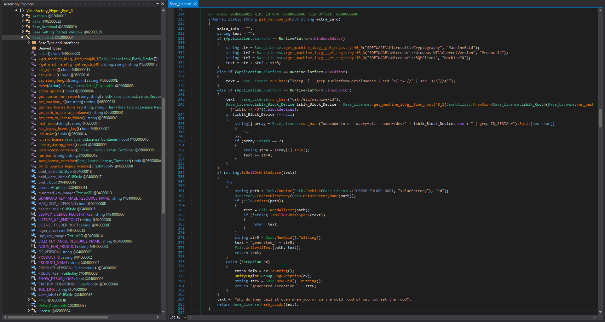Click the wrap_label field icon
This screenshot has width=605, height=322.
click(34, 295)
